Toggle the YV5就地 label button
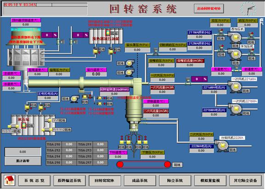Image resolution: width=265 pixels, height=189 pixels. click(x=59, y=120)
